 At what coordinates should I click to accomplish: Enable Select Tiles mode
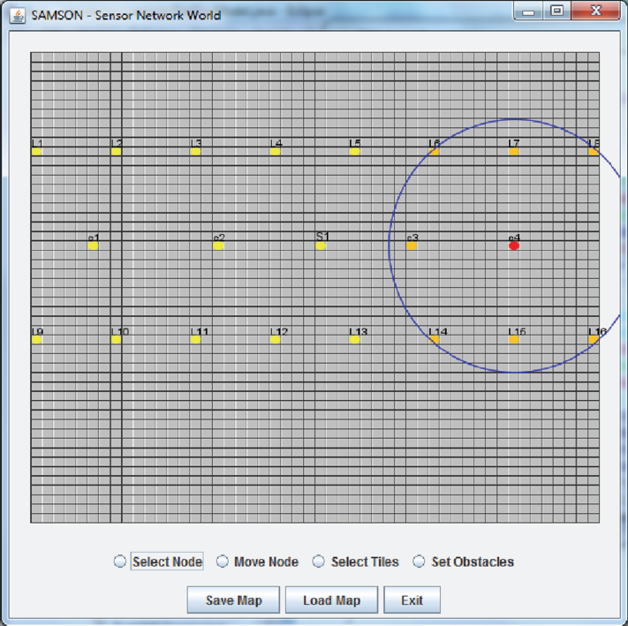click(318, 562)
